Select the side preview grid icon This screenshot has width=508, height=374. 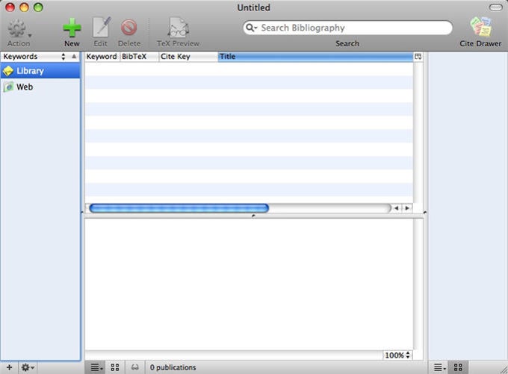pos(458,367)
